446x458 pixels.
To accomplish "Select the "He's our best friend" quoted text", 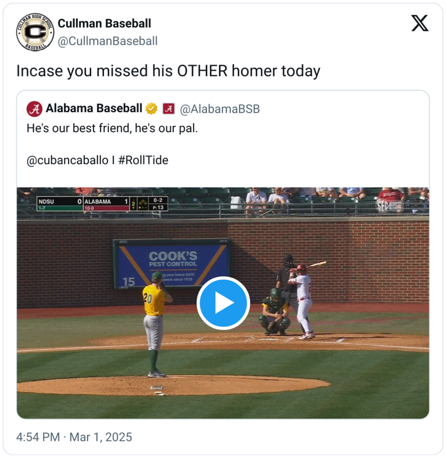I will 112,128.
